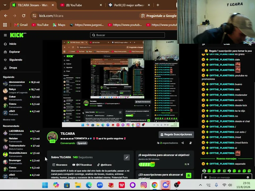Viewport: 255px width, 191px height.
Task: Close the TILCARA Stream tab
Action: (x=53, y=5)
